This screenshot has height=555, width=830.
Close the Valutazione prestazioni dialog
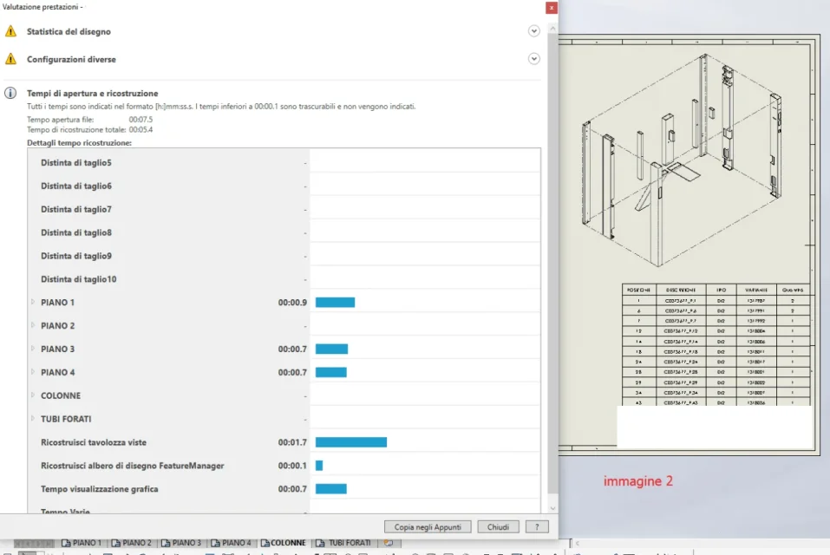tap(551, 8)
